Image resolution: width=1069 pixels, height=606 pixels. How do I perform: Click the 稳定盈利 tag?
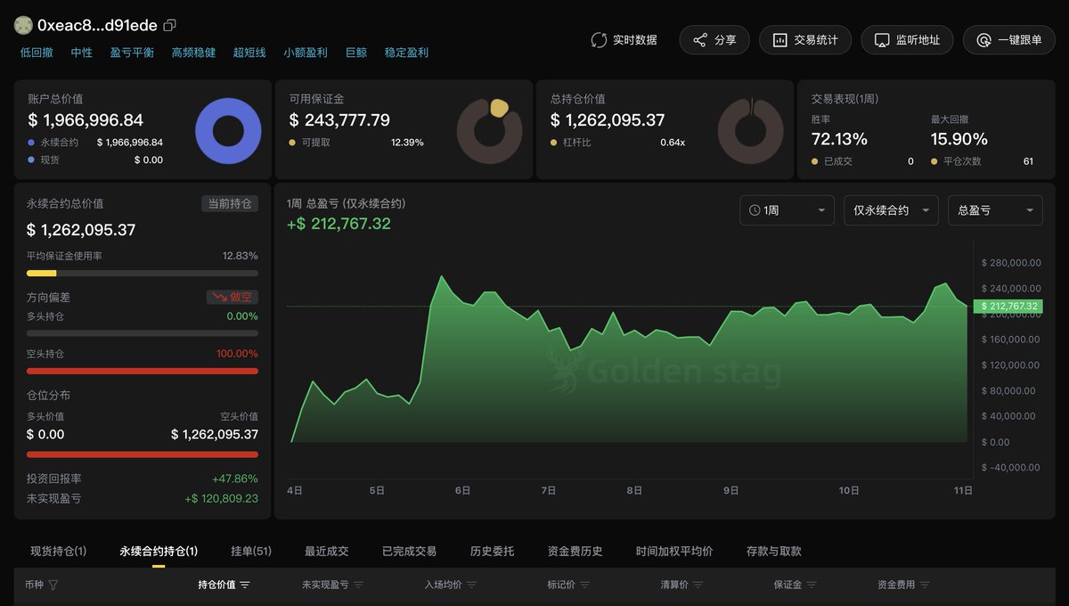click(x=406, y=53)
